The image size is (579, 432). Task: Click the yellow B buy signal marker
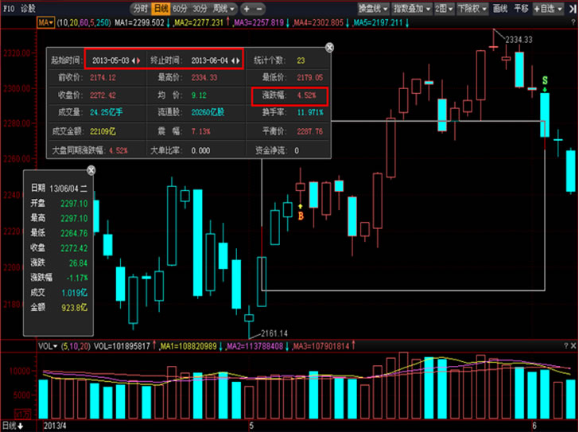pos(301,215)
